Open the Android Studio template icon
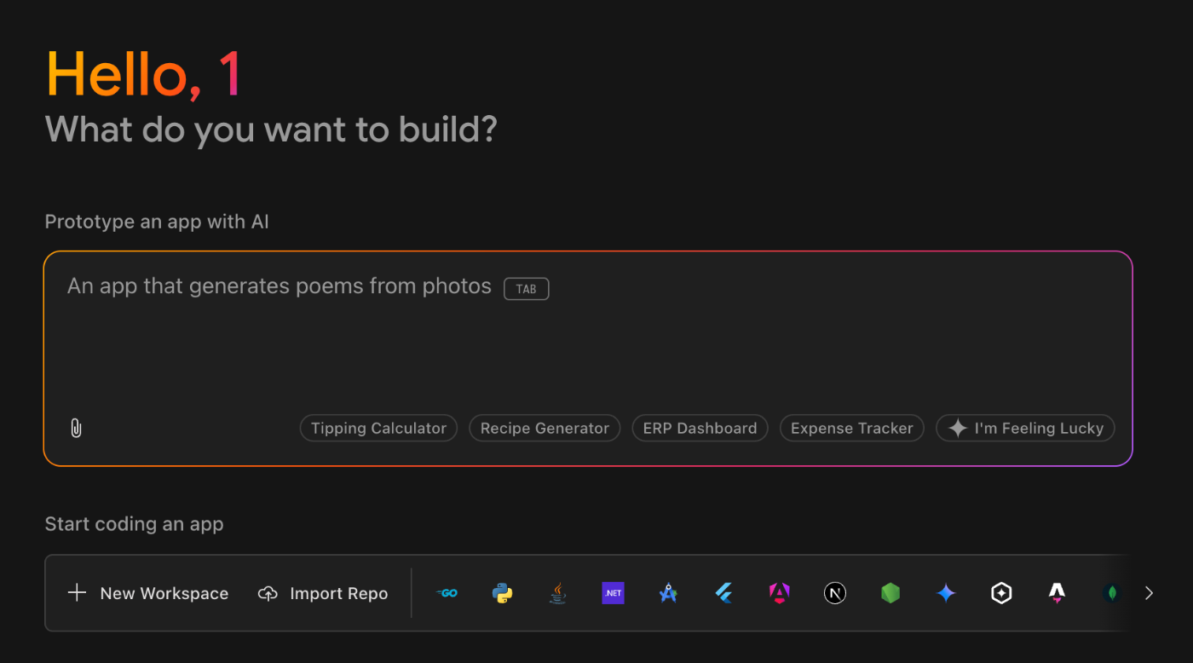This screenshot has width=1193, height=663. (668, 593)
